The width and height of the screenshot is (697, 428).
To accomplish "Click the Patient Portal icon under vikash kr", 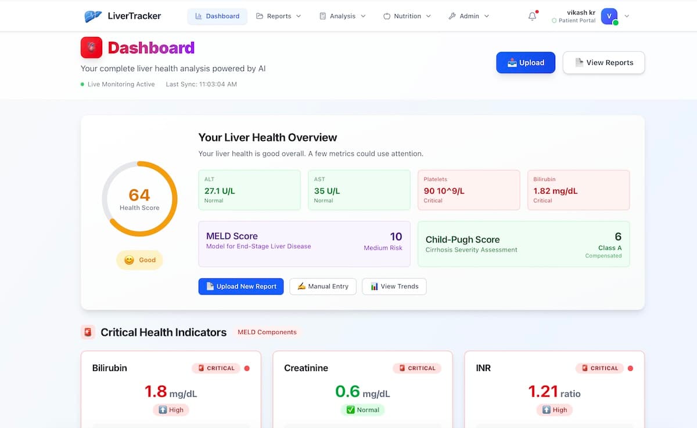I will pyautogui.click(x=554, y=20).
